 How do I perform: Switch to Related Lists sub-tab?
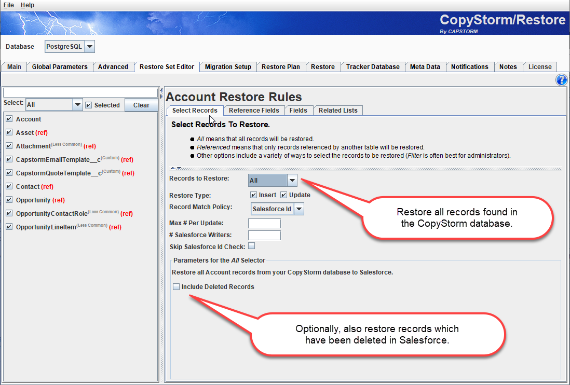click(x=338, y=111)
